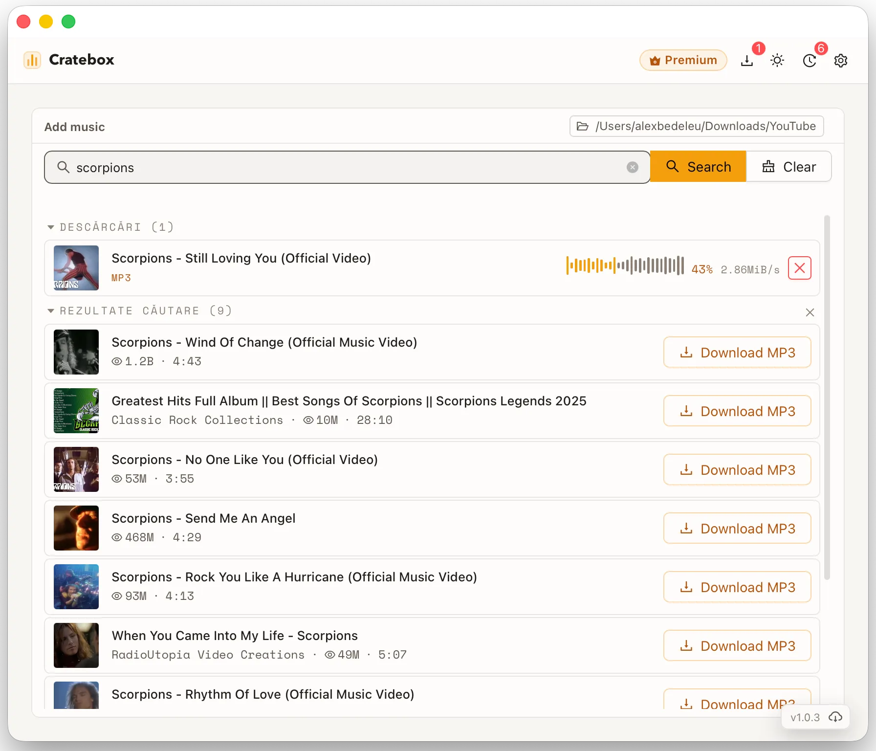Clear the search text with the x icon
This screenshot has height=751, width=876.
pyautogui.click(x=633, y=167)
